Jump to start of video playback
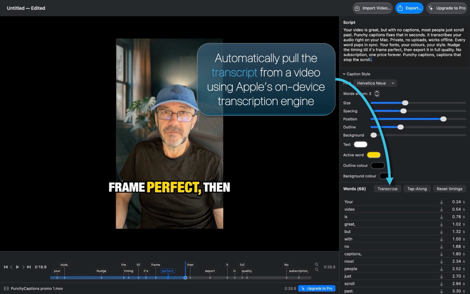 tap(6, 267)
